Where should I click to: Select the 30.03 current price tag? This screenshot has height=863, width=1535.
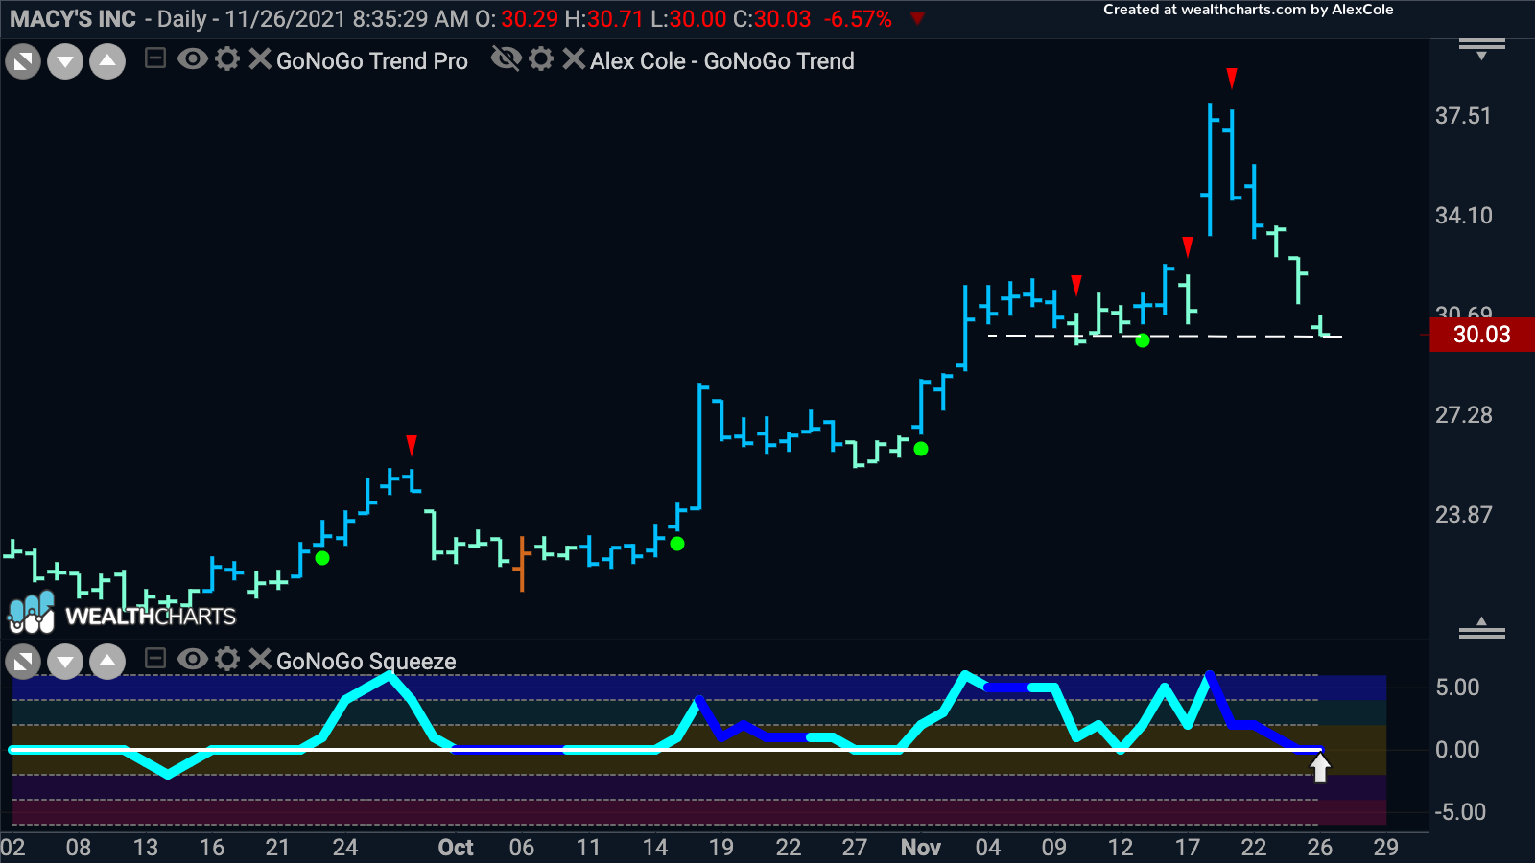(1482, 335)
